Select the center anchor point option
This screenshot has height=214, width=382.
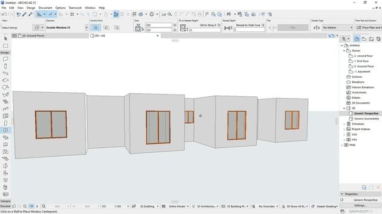point(95,27)
